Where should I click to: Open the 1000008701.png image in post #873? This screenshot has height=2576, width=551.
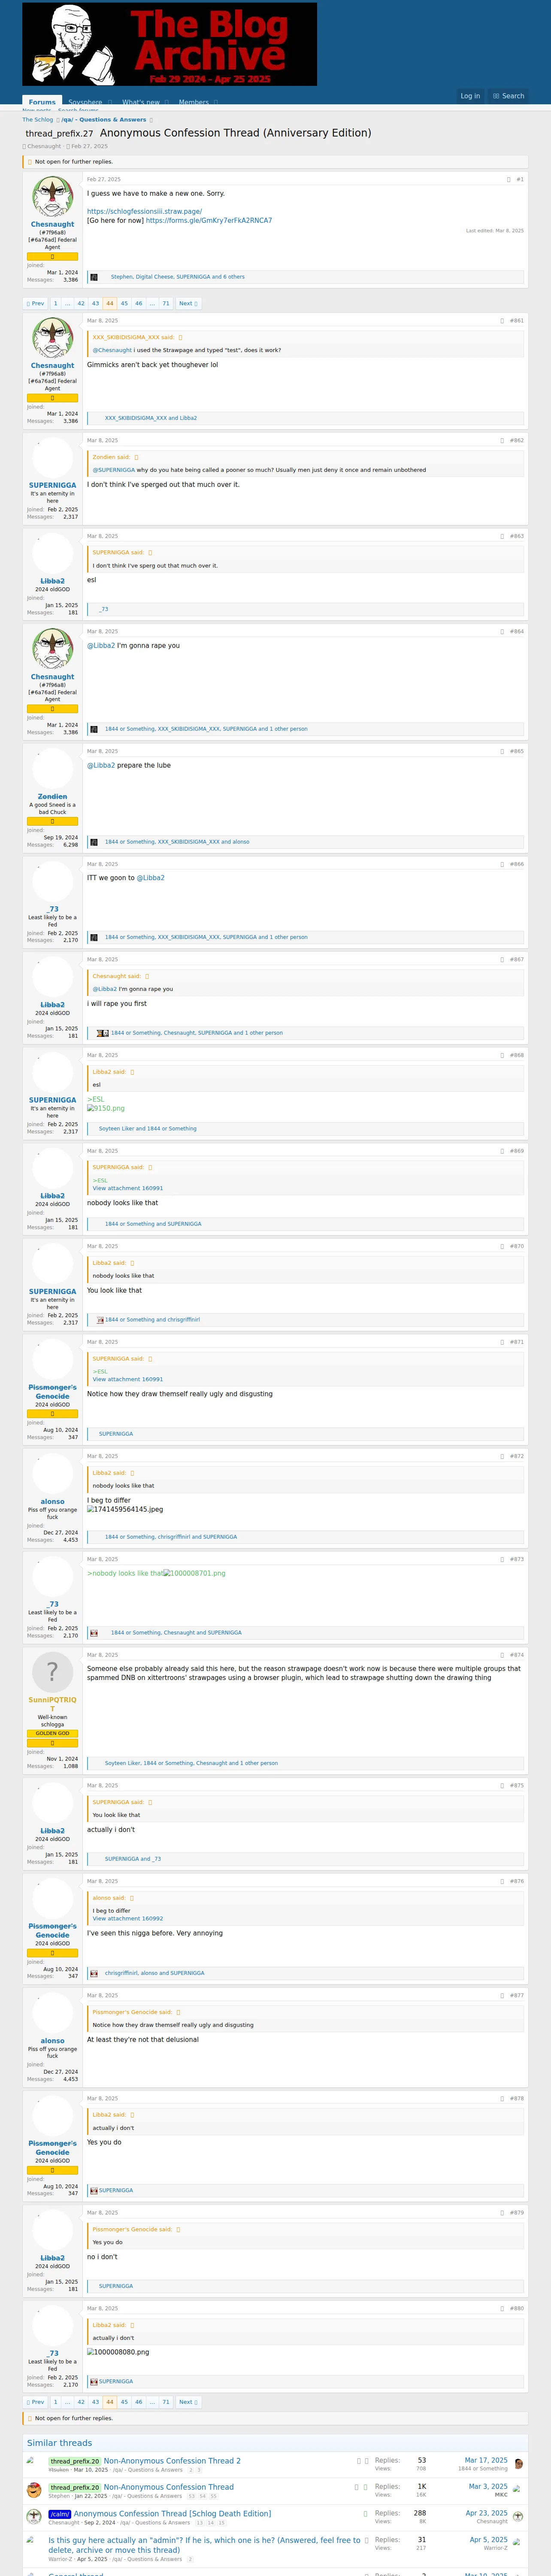(x=195, y=1573)
